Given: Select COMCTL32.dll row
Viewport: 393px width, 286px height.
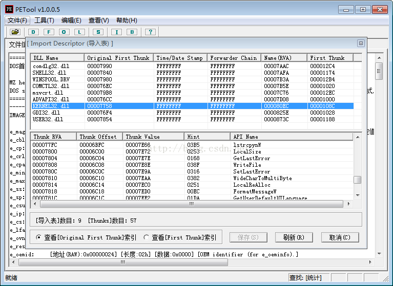Looking at the screenshot, I should (193, 86).
